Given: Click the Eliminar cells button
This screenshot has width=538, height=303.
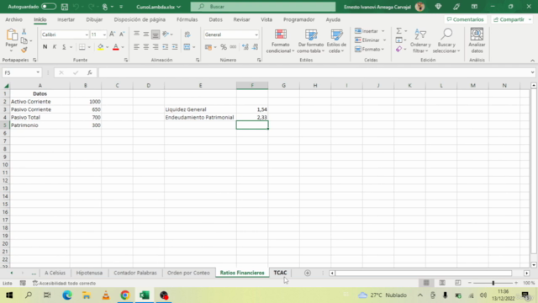Looking at the screenshot, I should point(367,40).
